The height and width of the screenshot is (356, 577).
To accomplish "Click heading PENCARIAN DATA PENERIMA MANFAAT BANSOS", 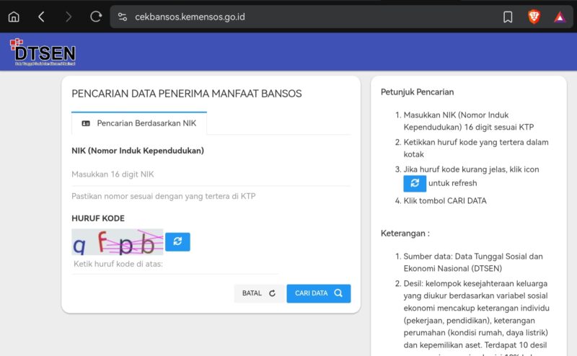I will (187, 94).
